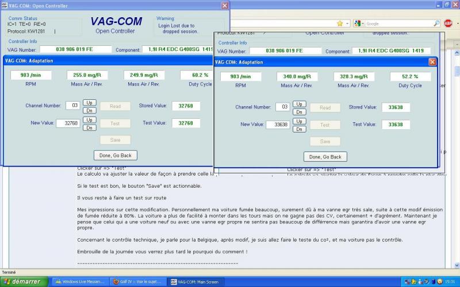
Task: Click New Value field containing 32768
Action: pos(68,123)
